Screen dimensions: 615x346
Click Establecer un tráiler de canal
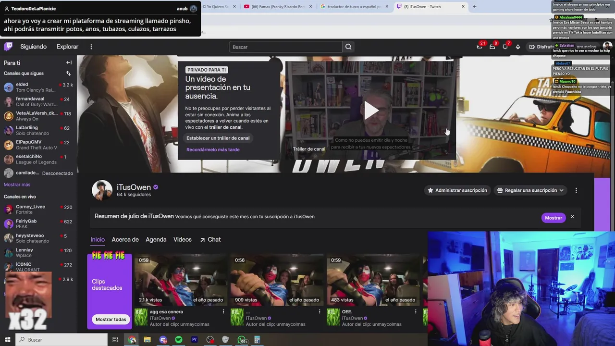218,138
